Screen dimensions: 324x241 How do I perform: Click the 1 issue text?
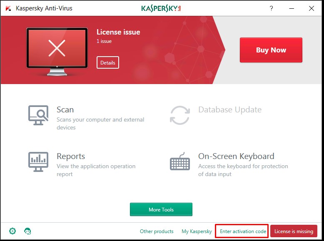[104, 41]
